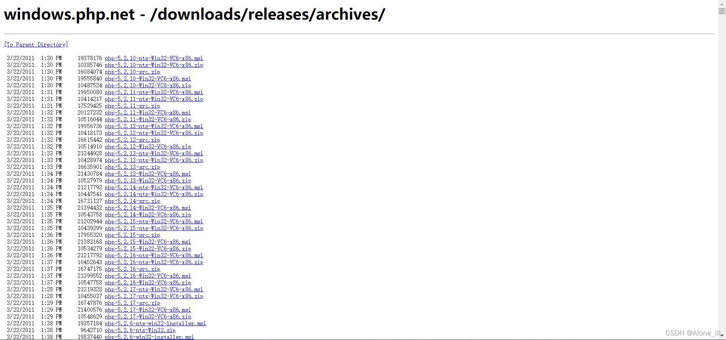Download php-5.2.16-nts-Win32-VC6-x86.msi
Viewport: 726px width, 340px height.
(154, 255)
